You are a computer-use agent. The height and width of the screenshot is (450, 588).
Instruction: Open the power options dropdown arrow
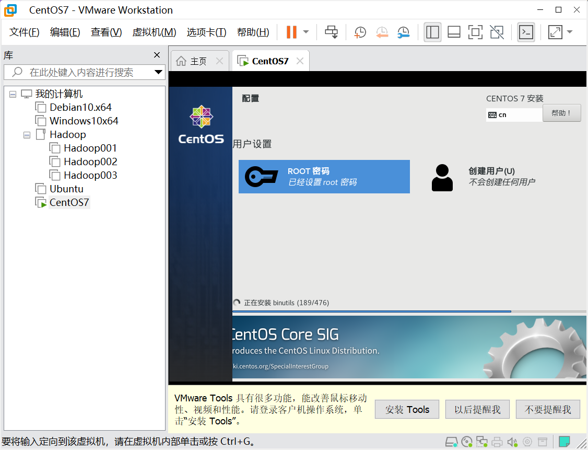click(306, 32)
